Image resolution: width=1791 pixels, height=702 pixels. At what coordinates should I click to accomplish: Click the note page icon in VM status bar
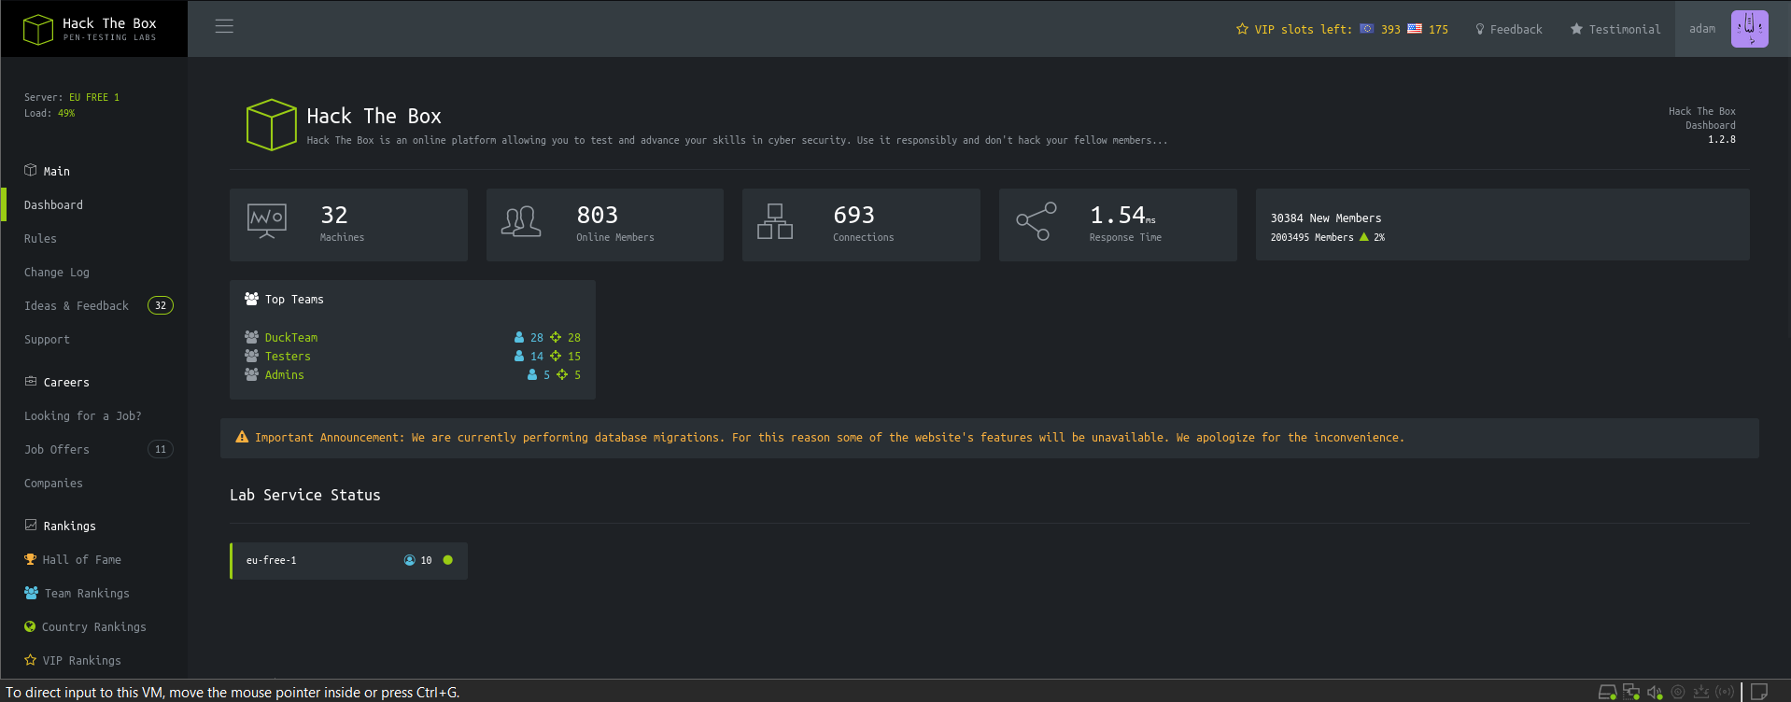(1759, 692)
